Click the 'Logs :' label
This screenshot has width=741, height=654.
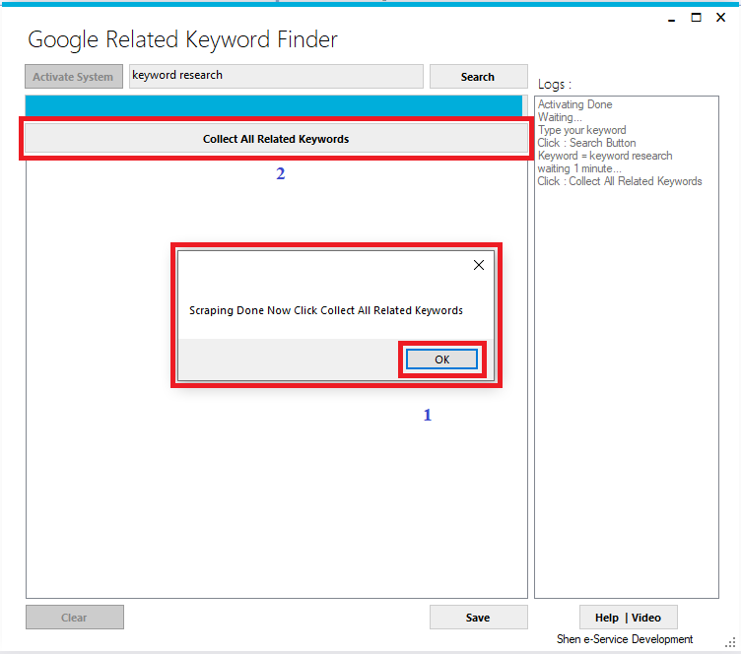[555, 85]
